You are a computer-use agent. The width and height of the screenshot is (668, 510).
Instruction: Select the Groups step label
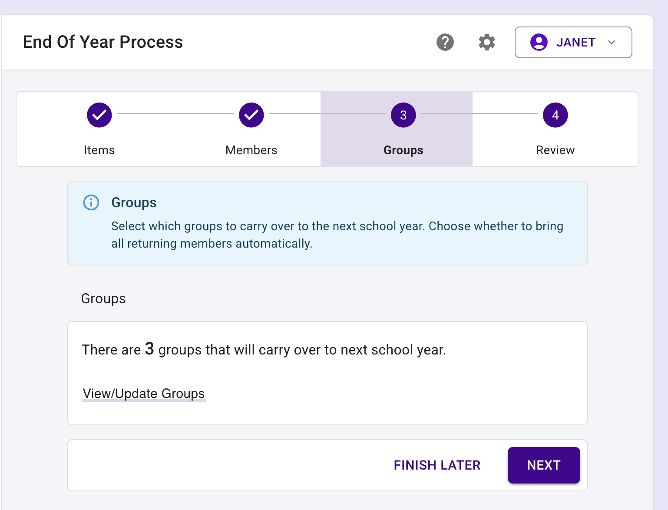(x=403, y=150)
